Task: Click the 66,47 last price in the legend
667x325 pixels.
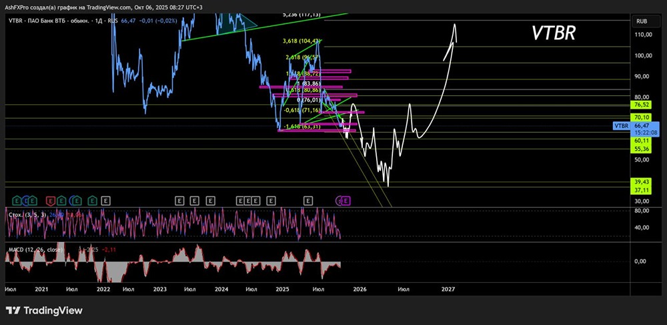Action: [x=129, y=20]
